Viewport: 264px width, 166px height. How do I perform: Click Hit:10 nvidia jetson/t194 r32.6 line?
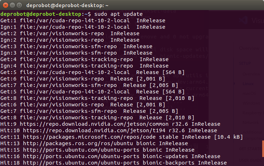[x=109, y=130]
